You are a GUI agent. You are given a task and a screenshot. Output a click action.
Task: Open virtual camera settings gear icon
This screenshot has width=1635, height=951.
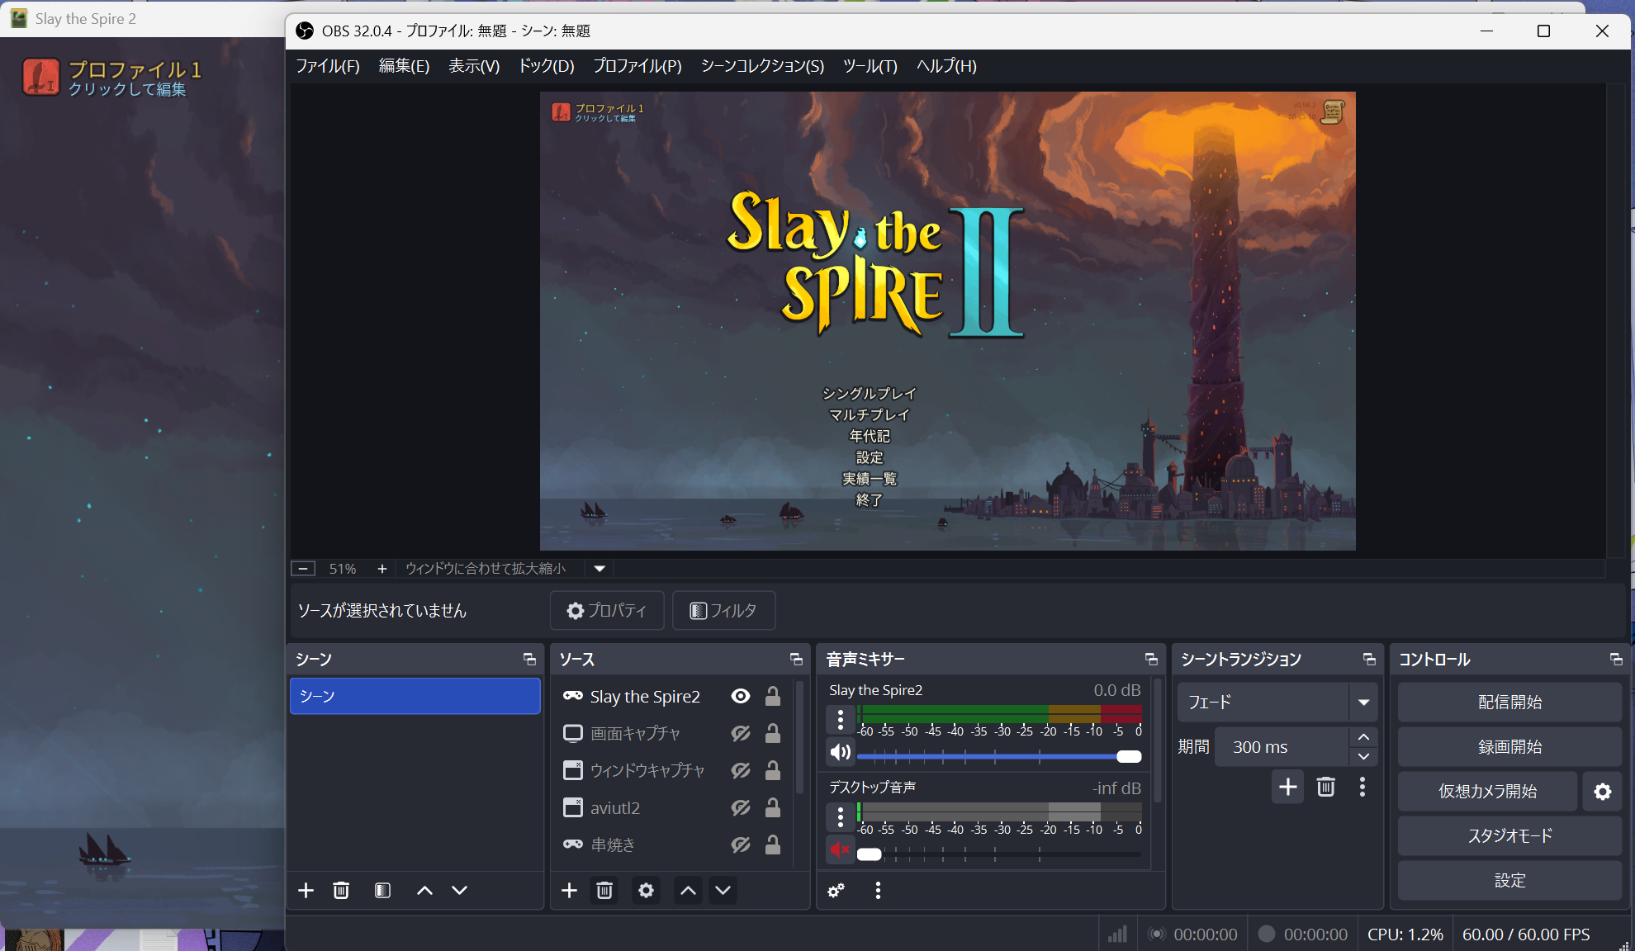coord(1602,792)
